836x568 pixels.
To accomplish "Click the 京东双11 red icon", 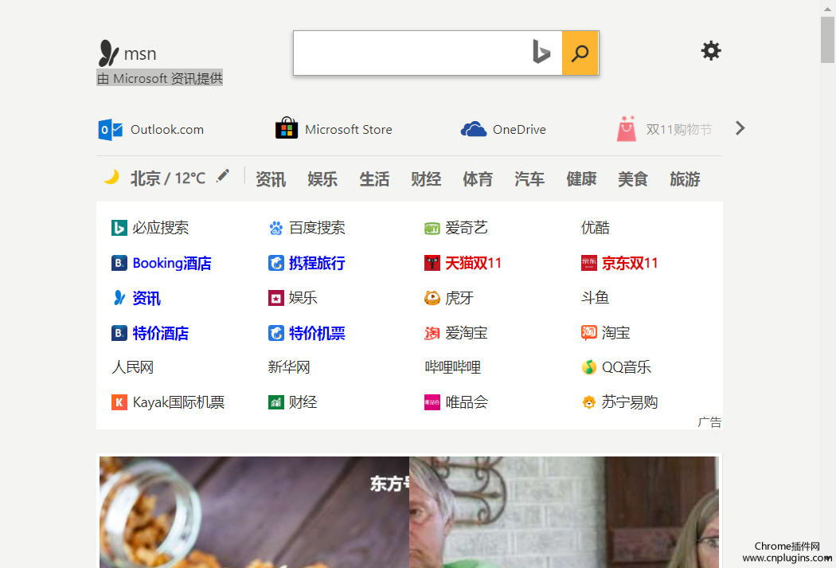I will coord(588,263).
